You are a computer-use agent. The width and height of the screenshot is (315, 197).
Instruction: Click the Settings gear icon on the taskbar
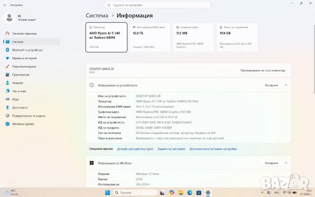(208, 193)
